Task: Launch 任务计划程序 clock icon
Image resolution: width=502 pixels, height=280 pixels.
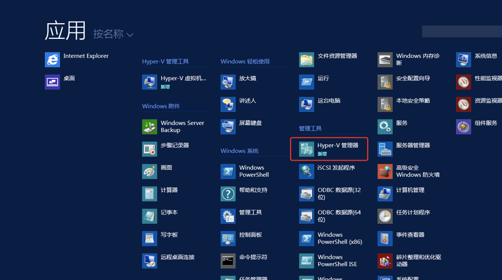Action: point(385,216)
